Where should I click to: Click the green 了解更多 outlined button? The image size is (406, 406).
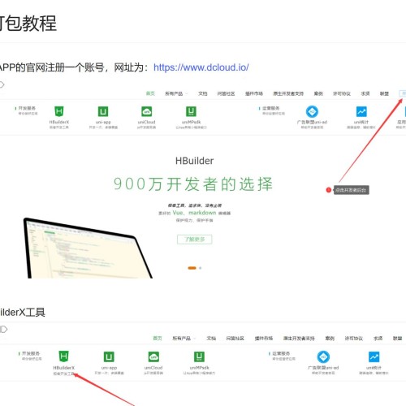(195, 240)
